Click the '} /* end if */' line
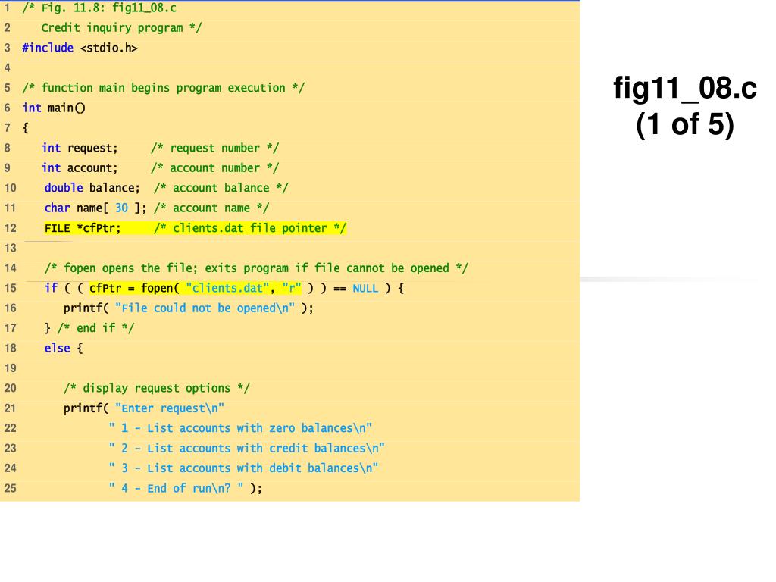This screenshot has width=776, height=582. [89, 328]
